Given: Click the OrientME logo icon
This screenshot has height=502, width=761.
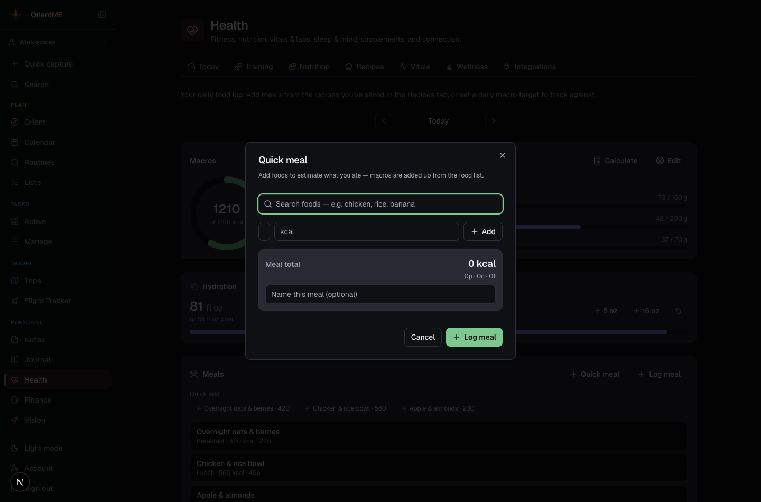Looking at the screenshot, I should tap(16, 15).
